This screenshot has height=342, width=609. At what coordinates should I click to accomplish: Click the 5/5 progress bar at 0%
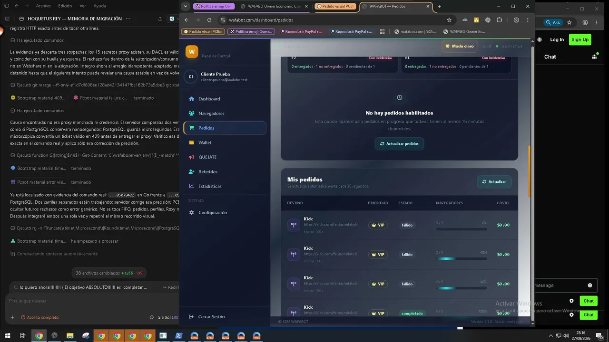(461, 229)
